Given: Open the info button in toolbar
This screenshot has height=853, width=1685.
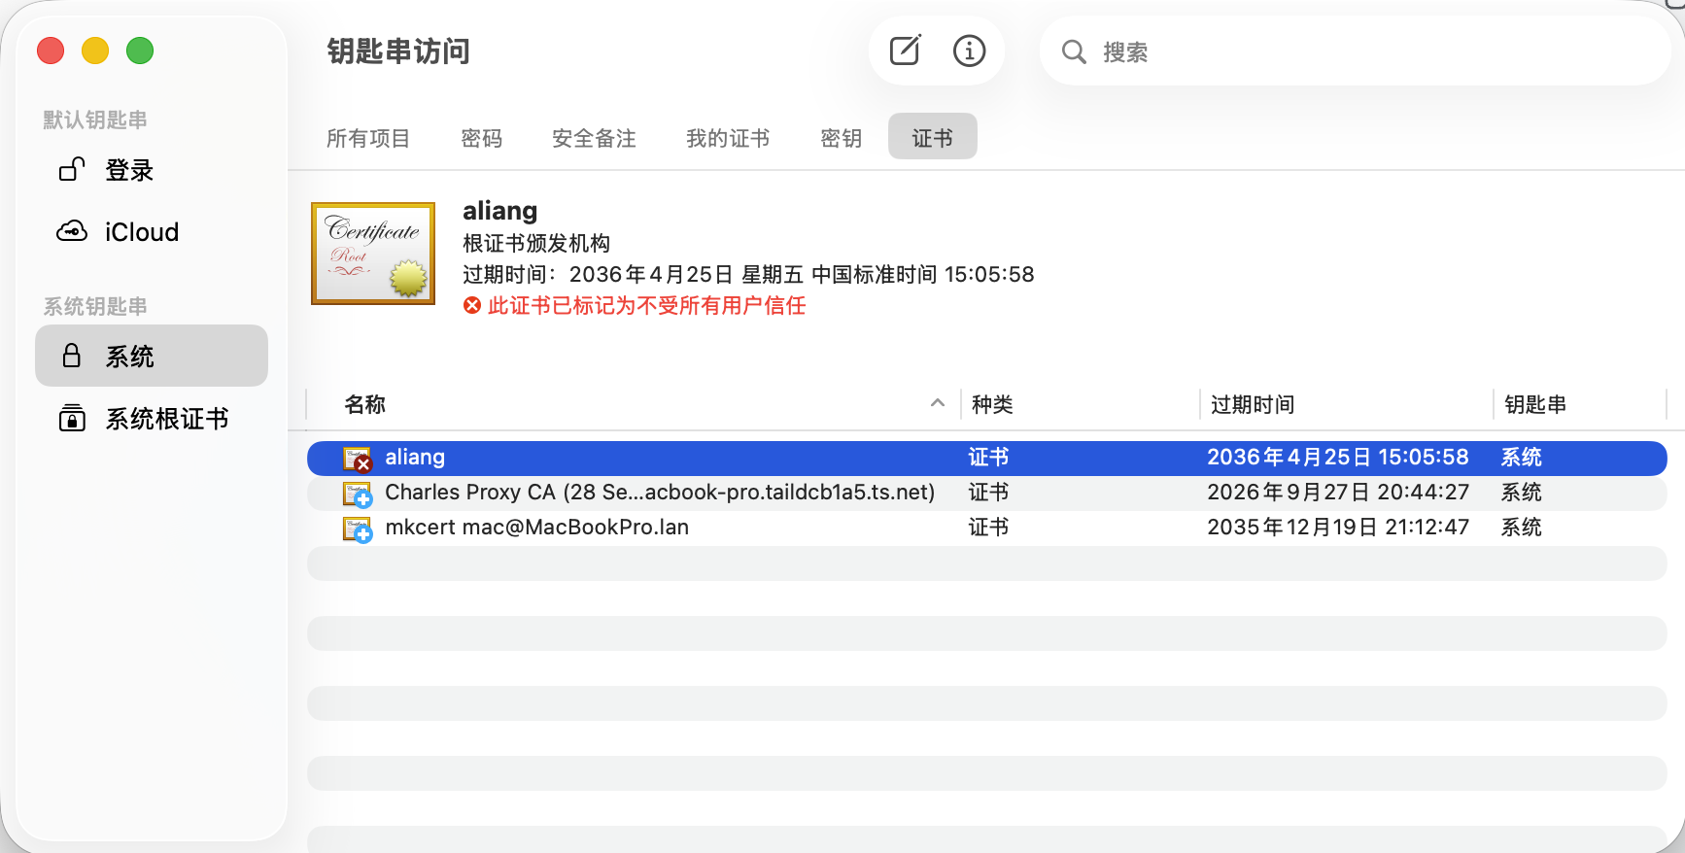Looking at the screenshot, I should click(x=969, y=51).
